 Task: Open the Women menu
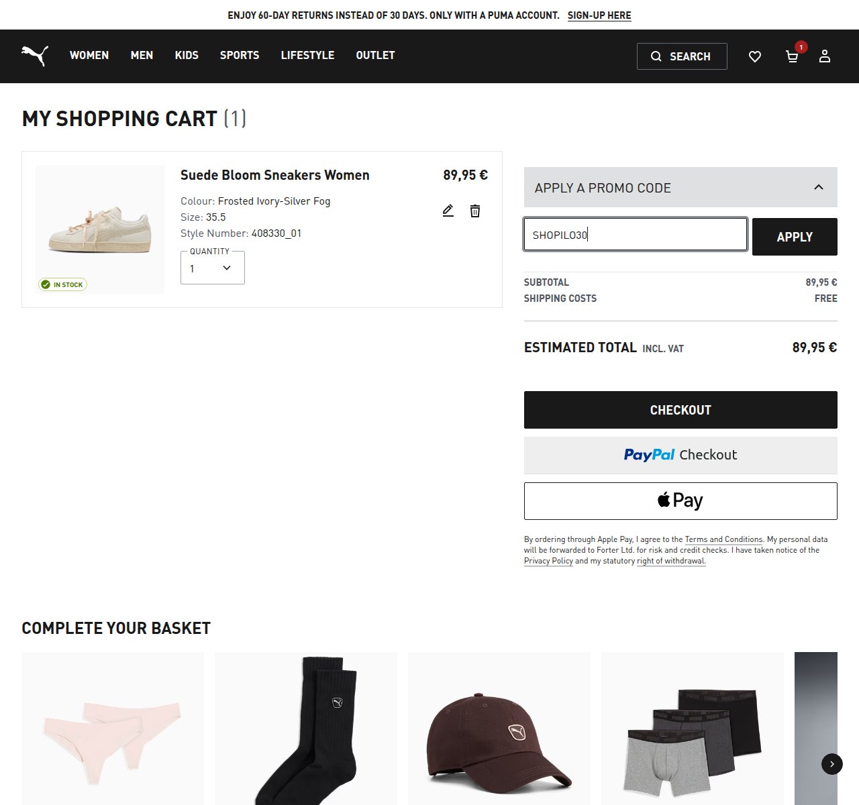tap(89, 55)
